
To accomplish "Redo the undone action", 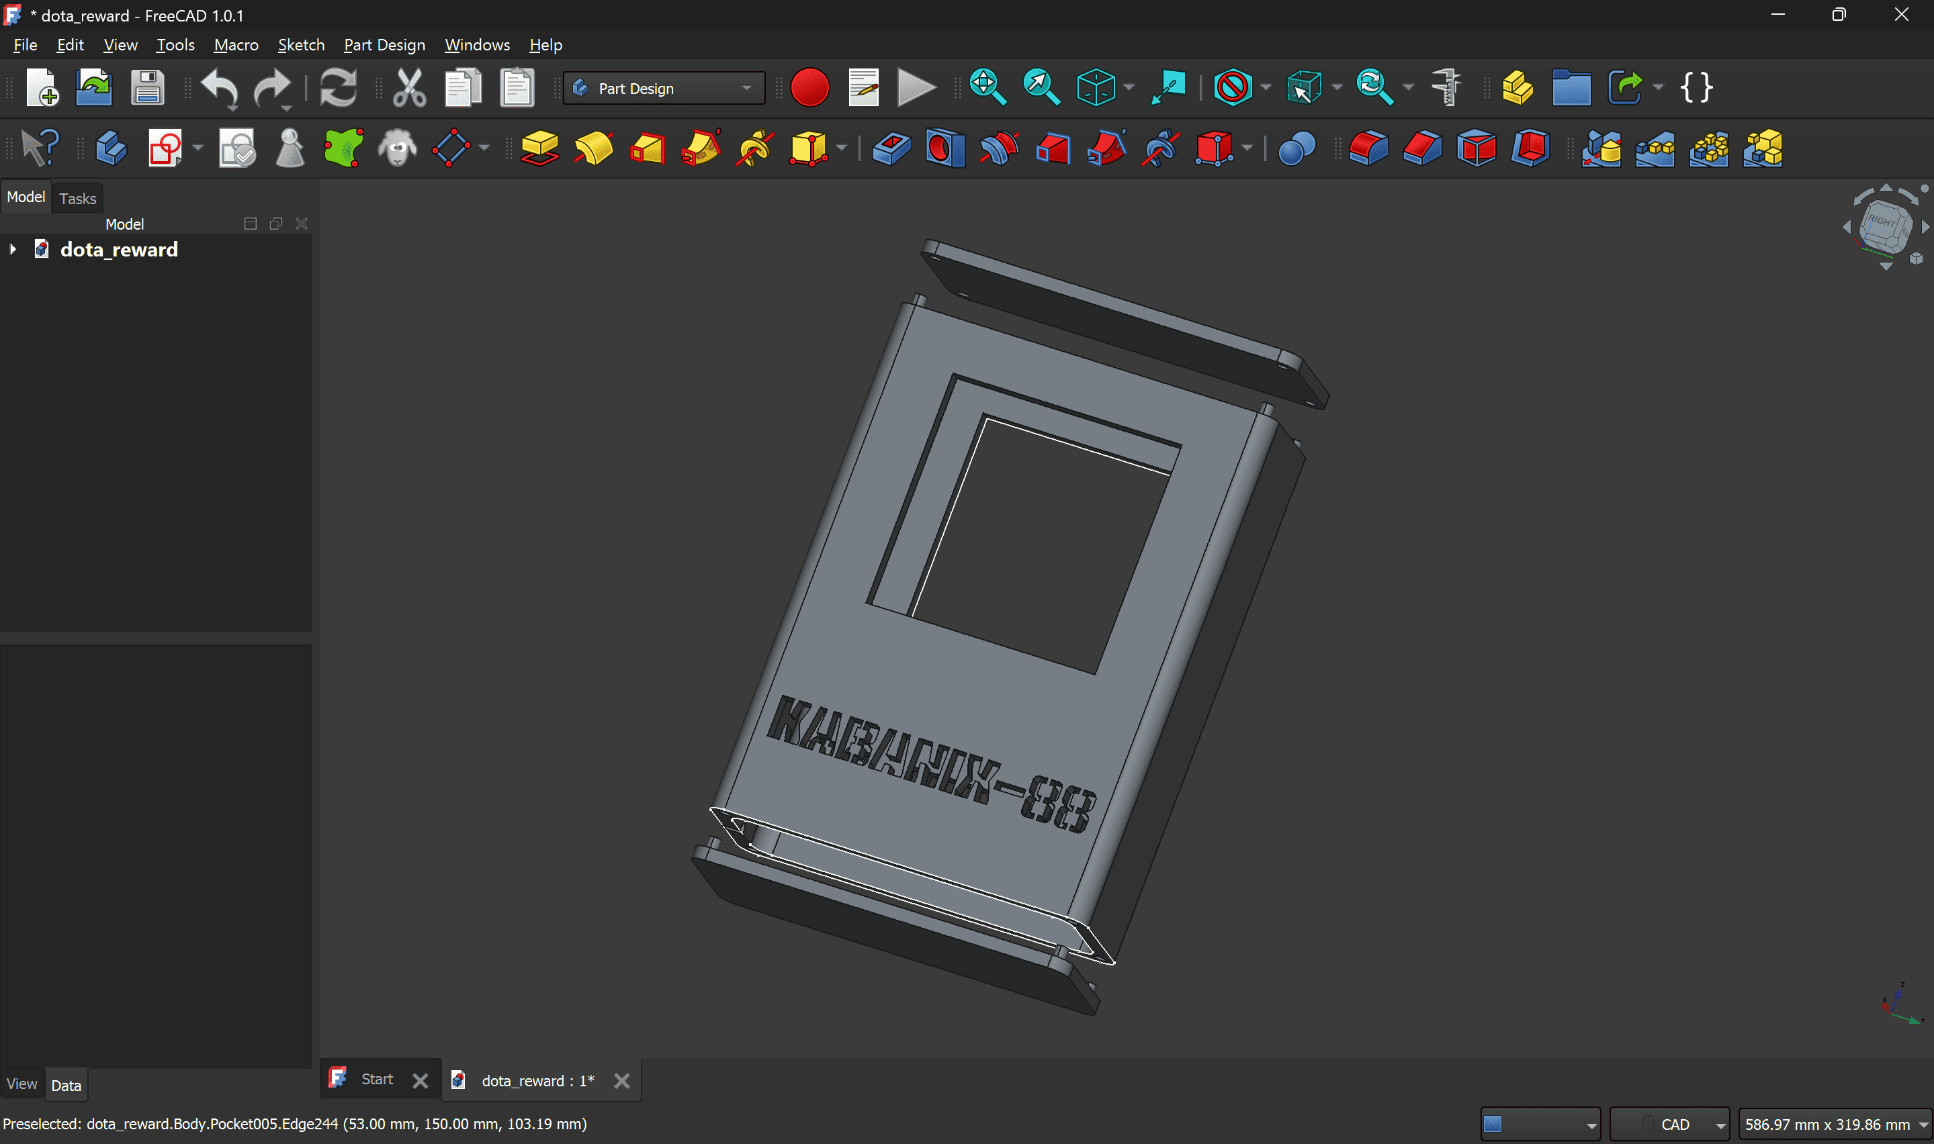I will [x=272, y=88].
